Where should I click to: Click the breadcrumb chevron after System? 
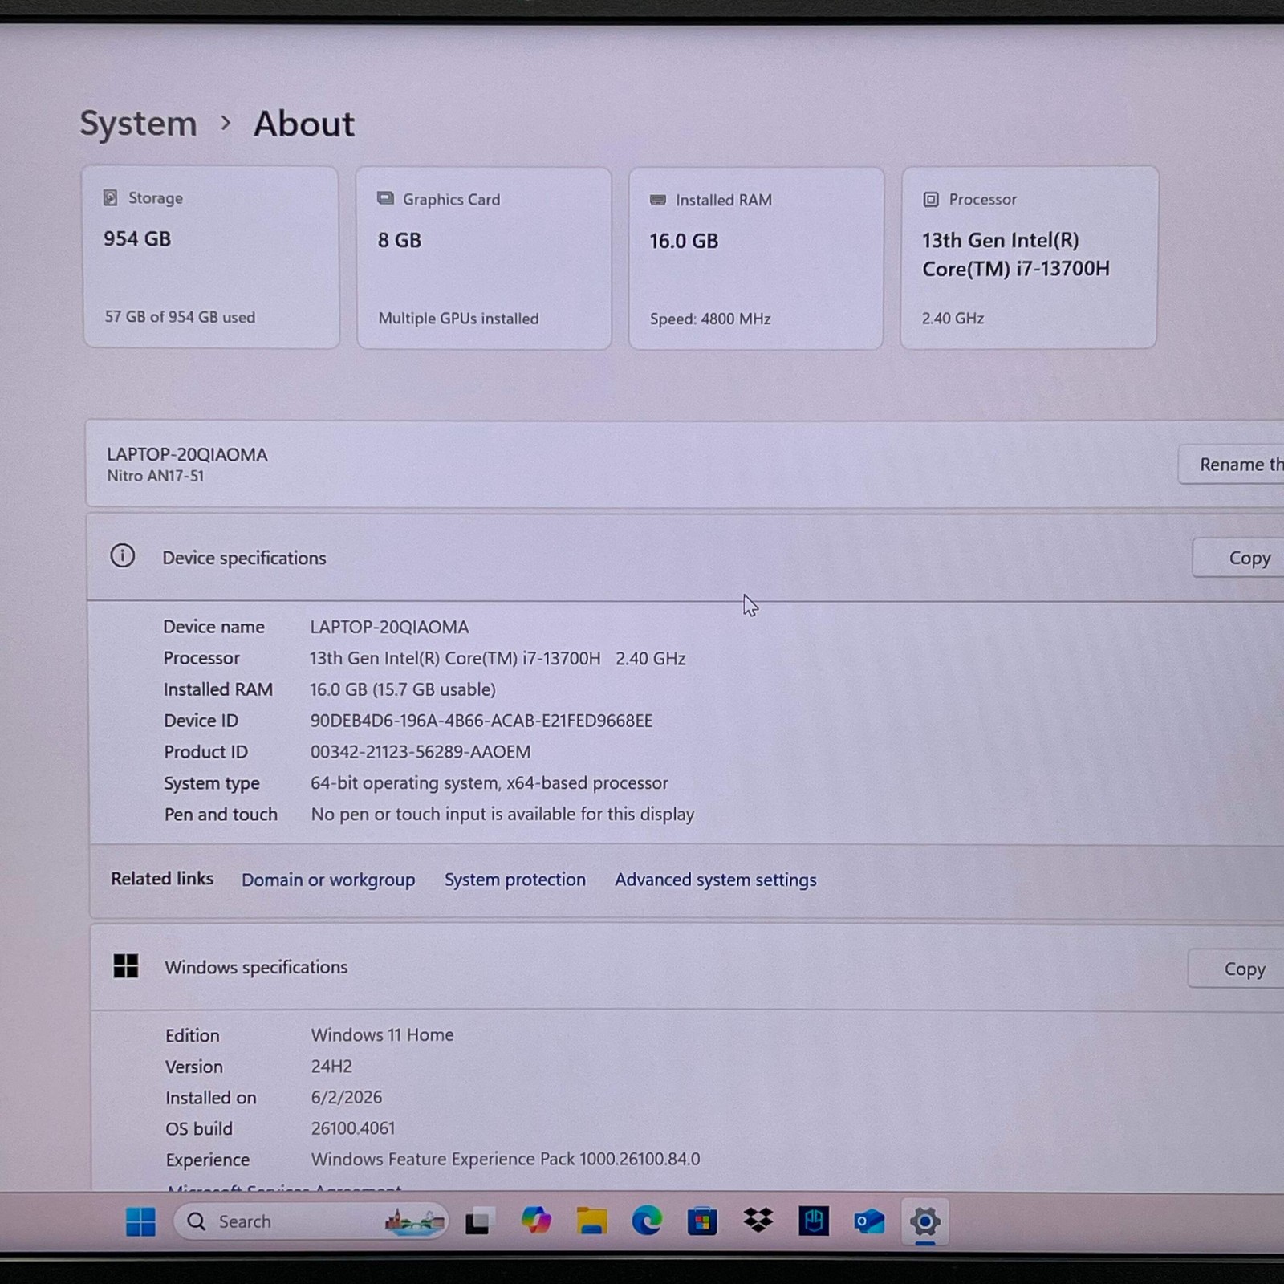point(226,124)
